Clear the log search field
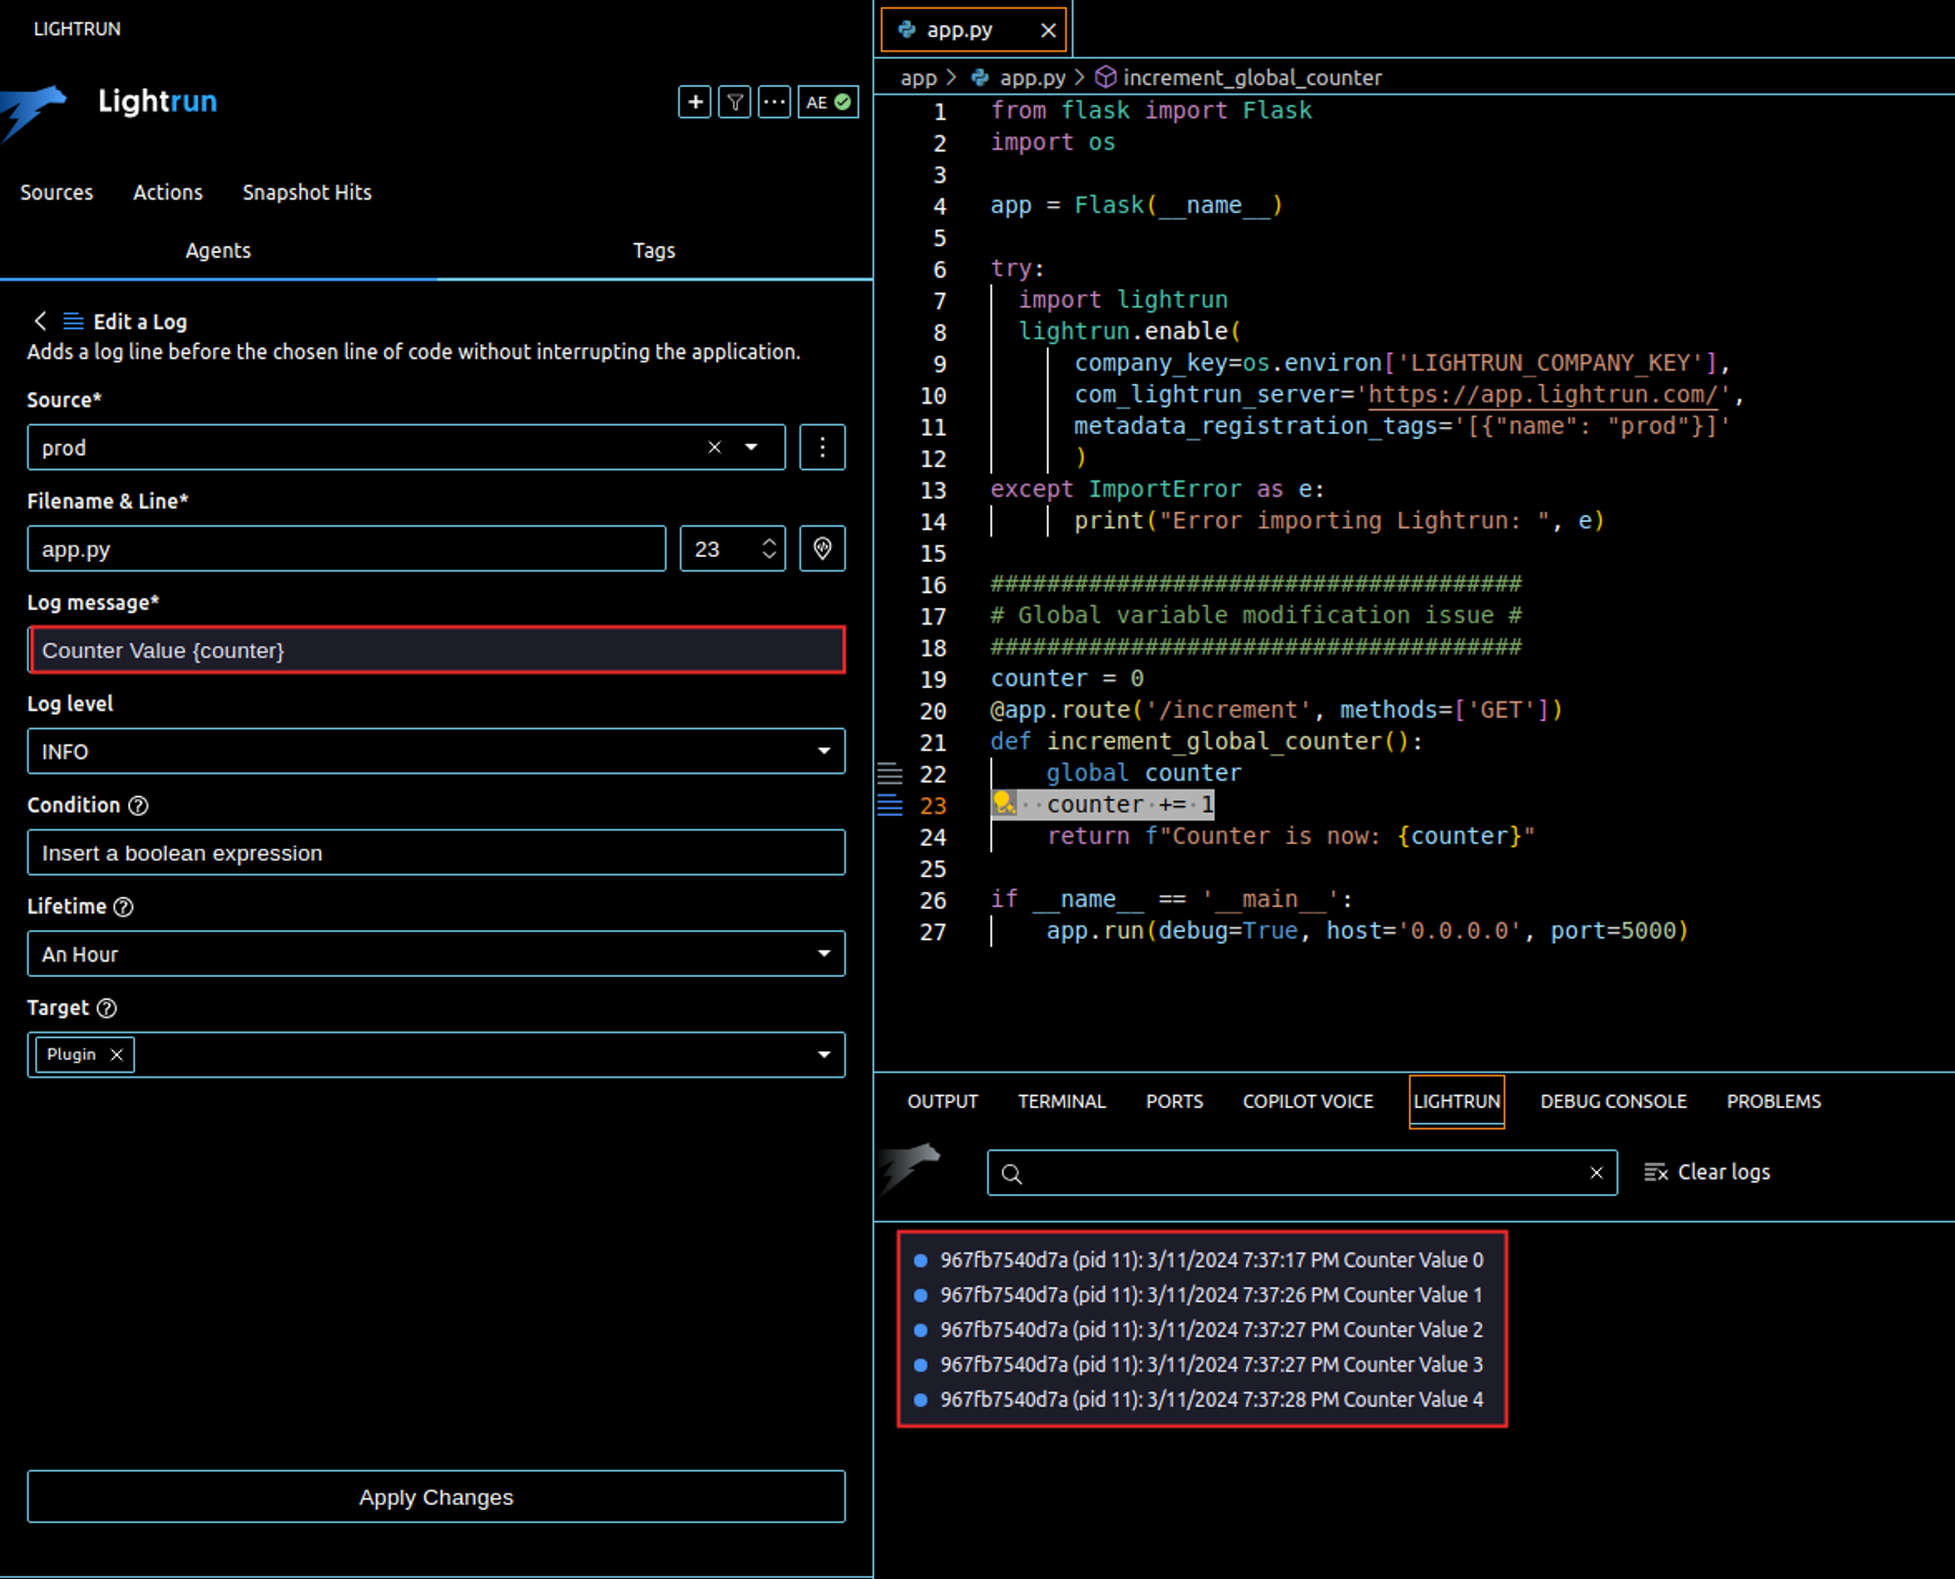The image size is (1955, 1579). coord(1596,1173)
